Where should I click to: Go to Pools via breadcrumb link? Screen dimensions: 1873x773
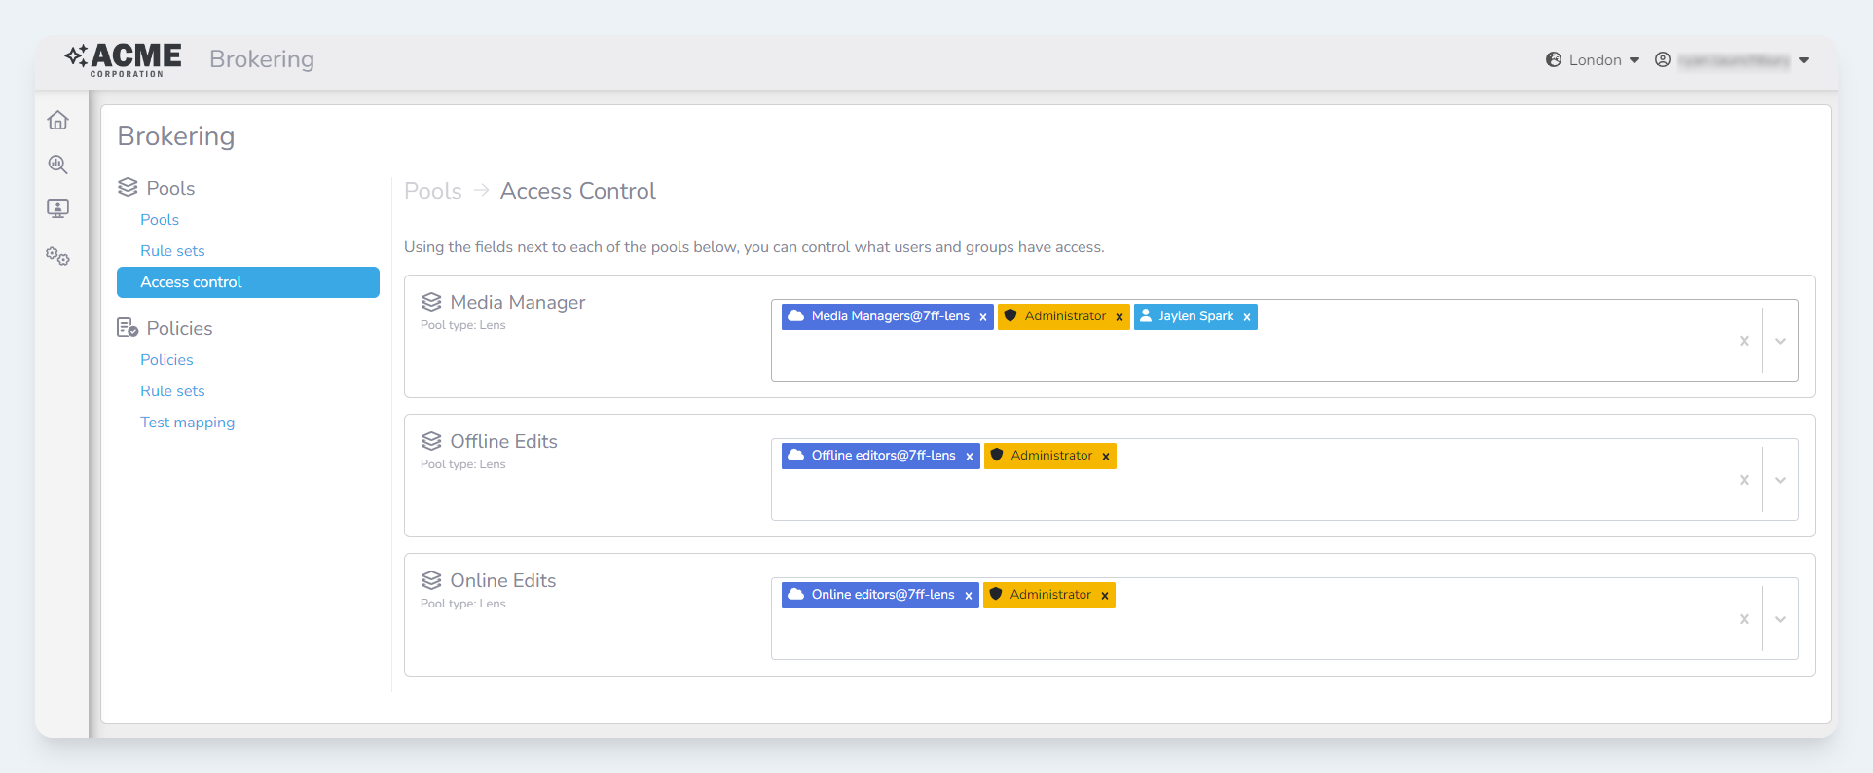(432, 191)
